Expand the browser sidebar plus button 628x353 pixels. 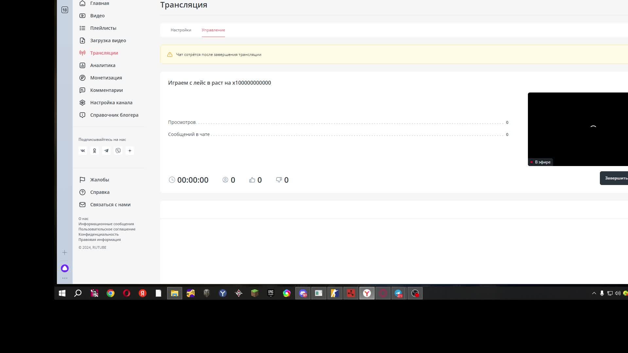(64, 252)
